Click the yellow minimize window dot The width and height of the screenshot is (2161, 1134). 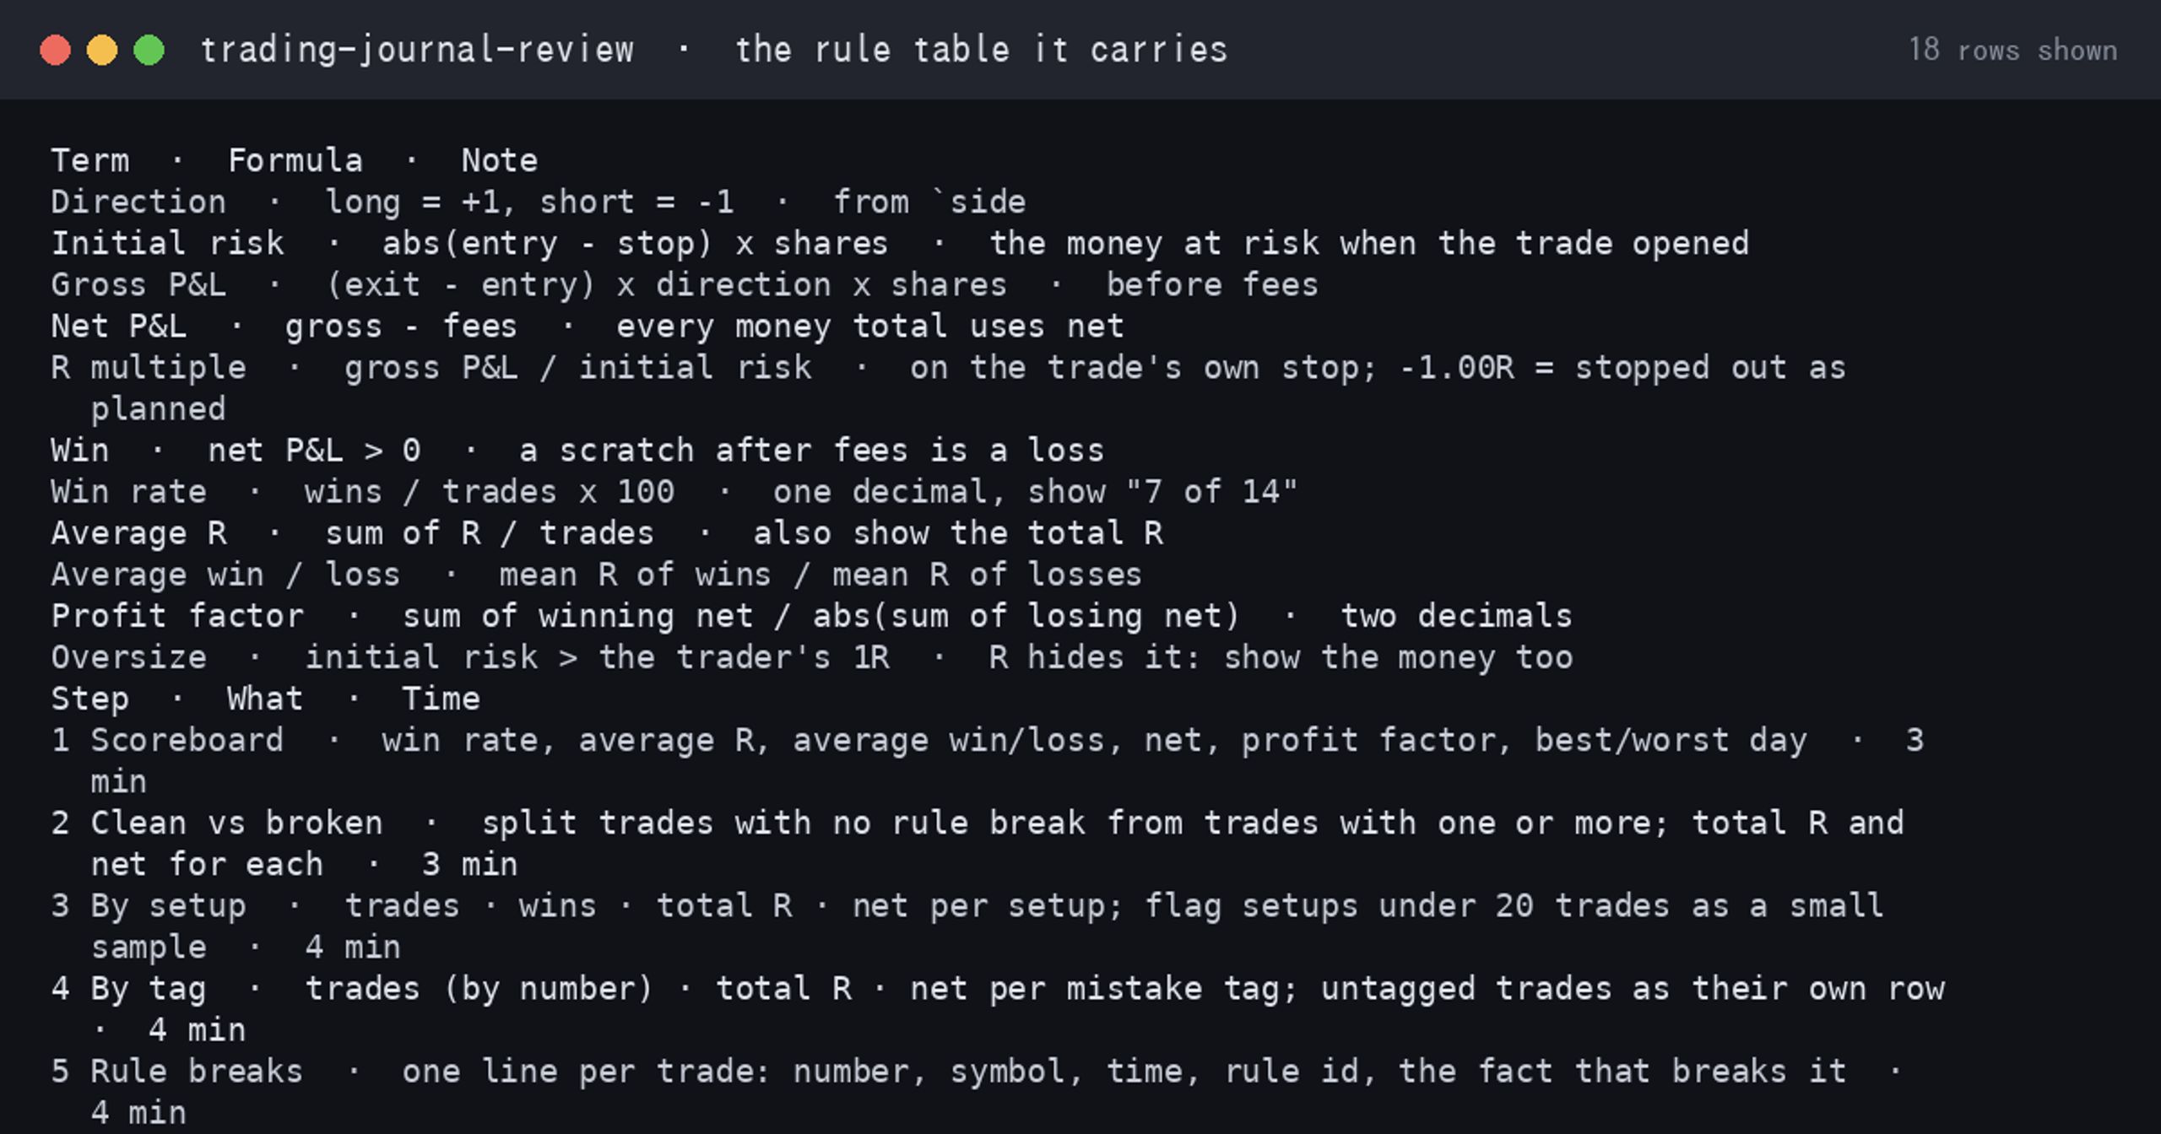pos(102,50)
